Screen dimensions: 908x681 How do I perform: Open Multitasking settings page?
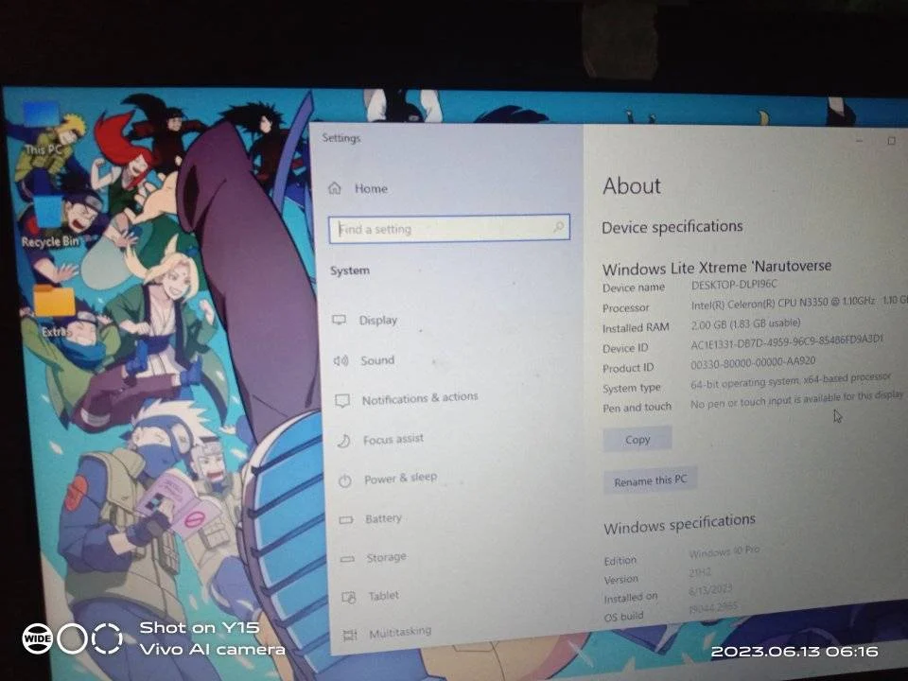(x=400, y=633)
